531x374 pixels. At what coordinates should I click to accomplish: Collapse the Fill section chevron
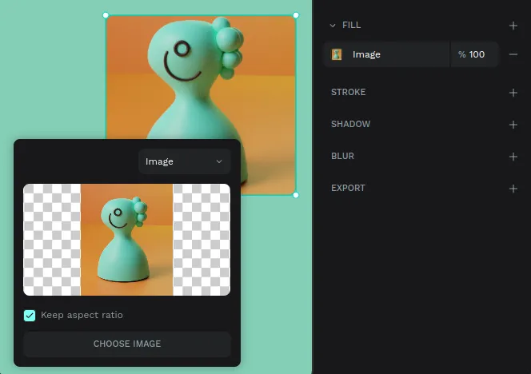[x=333, y=26]
